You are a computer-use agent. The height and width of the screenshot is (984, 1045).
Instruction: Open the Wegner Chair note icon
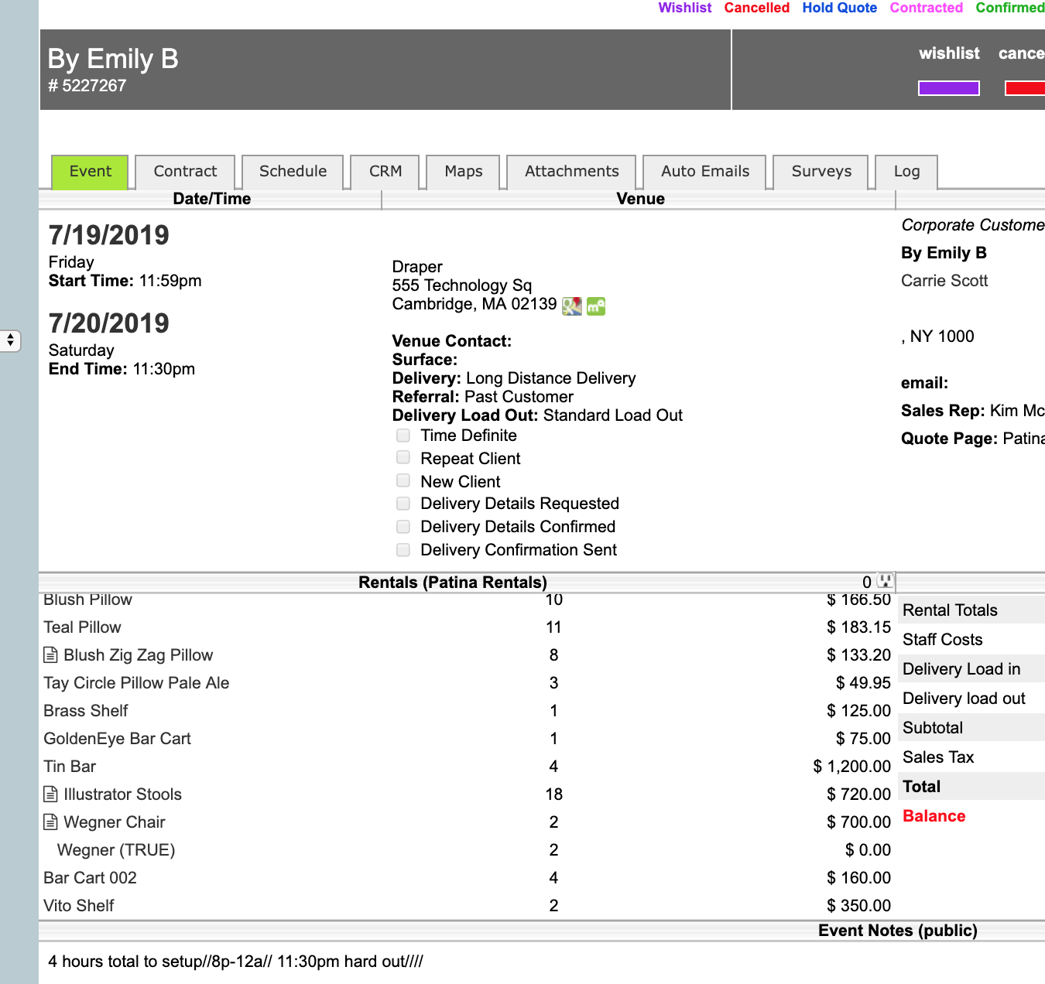pyautogui.click(x=50, y=822)
